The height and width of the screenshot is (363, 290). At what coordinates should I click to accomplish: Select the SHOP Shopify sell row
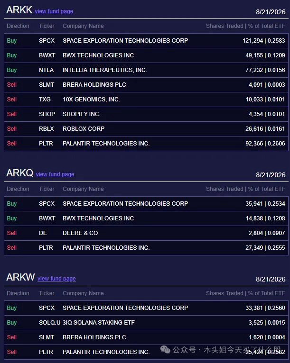(146, 114)
